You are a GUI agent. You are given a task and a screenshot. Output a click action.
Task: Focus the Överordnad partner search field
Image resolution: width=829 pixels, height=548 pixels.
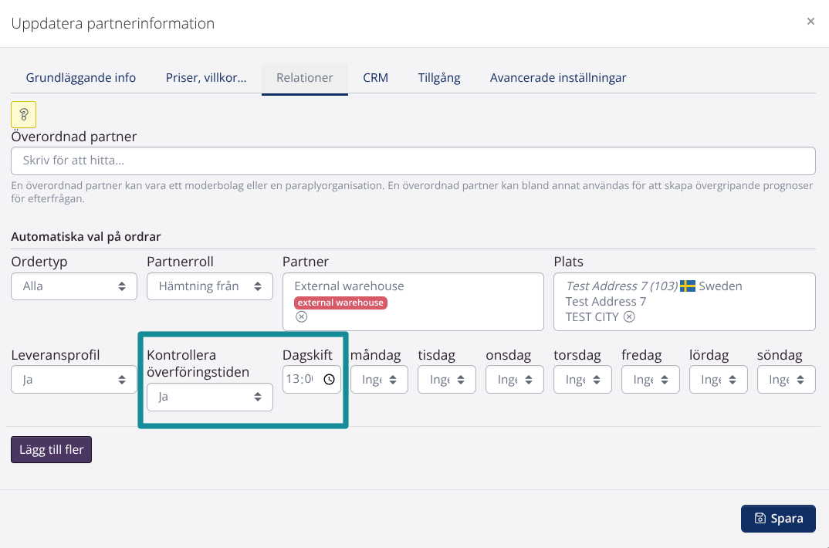(x=413, y=161)
